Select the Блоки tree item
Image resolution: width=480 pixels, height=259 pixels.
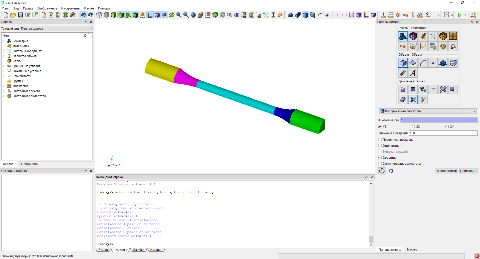click(17, 61)
